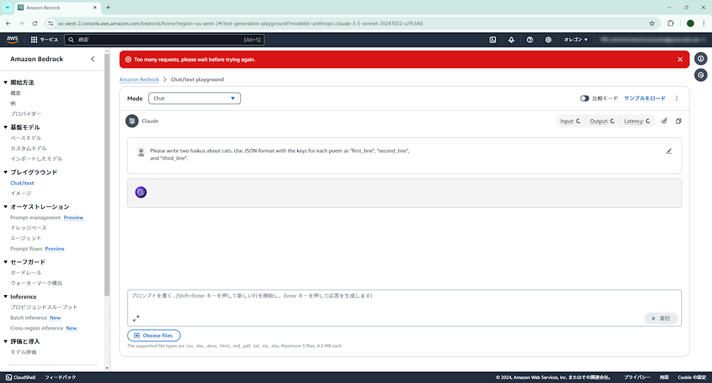Click the browser back arrow
The image size is (712, 383).
[8, 23]
